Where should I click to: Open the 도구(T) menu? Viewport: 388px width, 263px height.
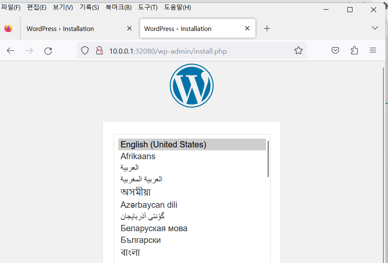point(148,8)
